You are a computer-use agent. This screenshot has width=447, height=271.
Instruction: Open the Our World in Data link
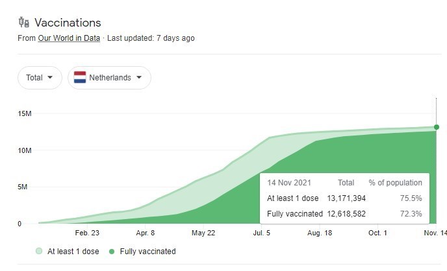[69, 38]
